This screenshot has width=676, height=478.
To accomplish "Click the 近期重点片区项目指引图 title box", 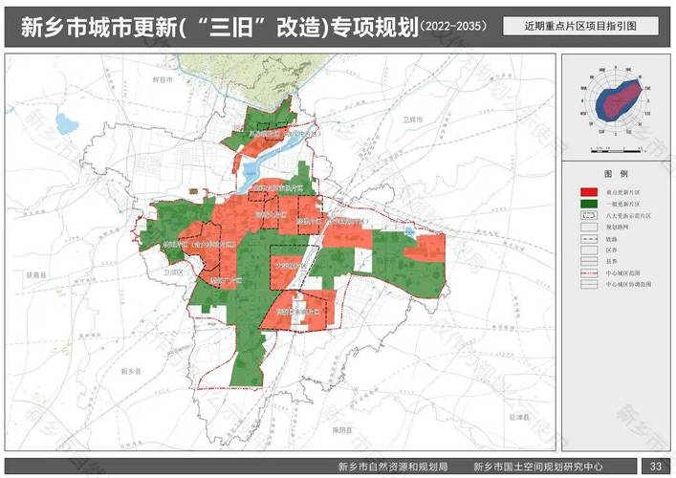I will click(x=580, y=26).
